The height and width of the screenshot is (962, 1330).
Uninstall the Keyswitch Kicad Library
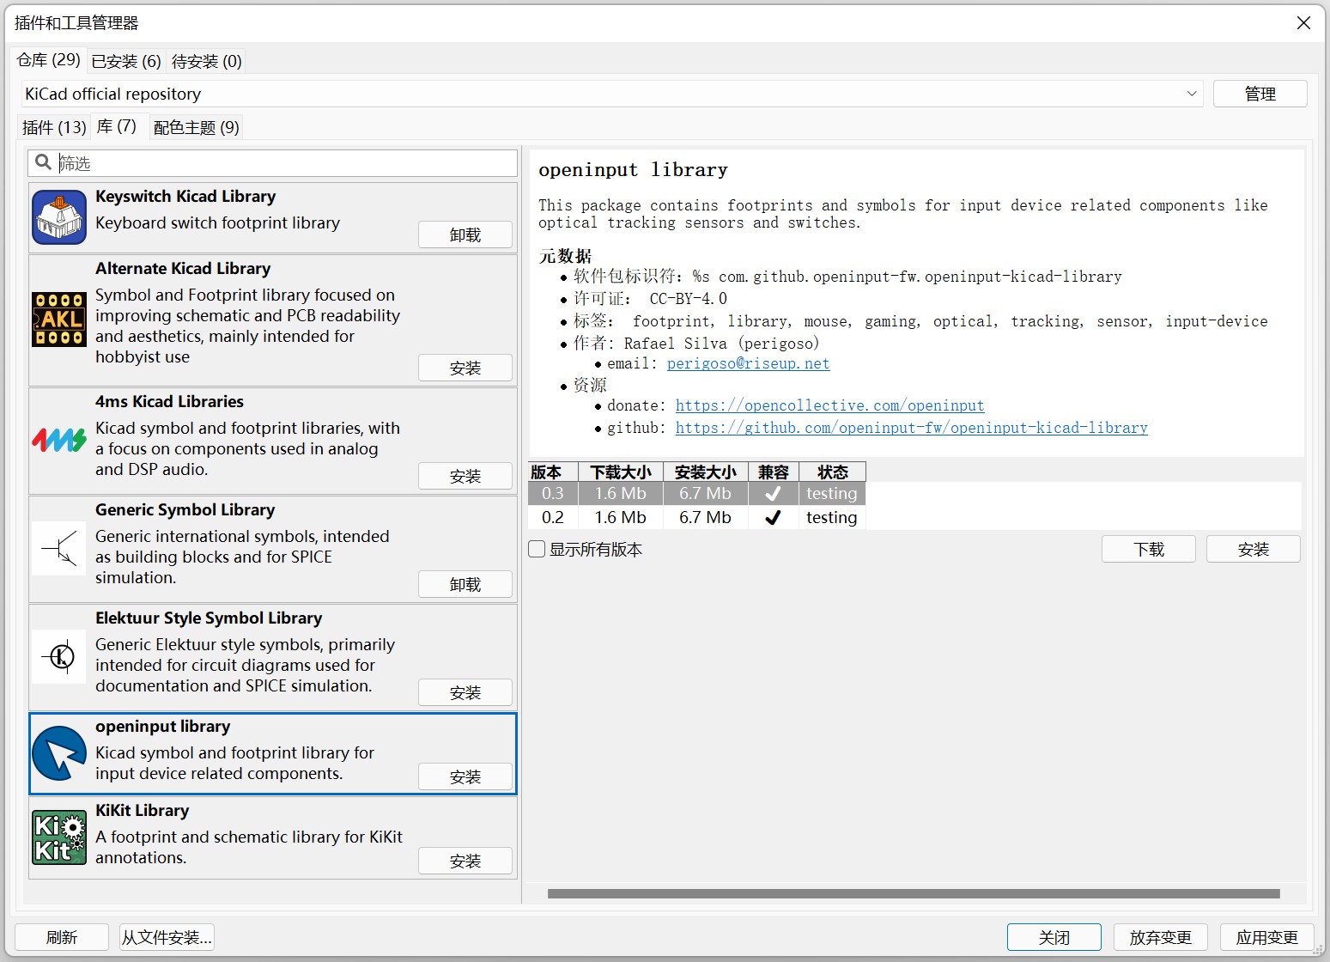tap(465, 234)
